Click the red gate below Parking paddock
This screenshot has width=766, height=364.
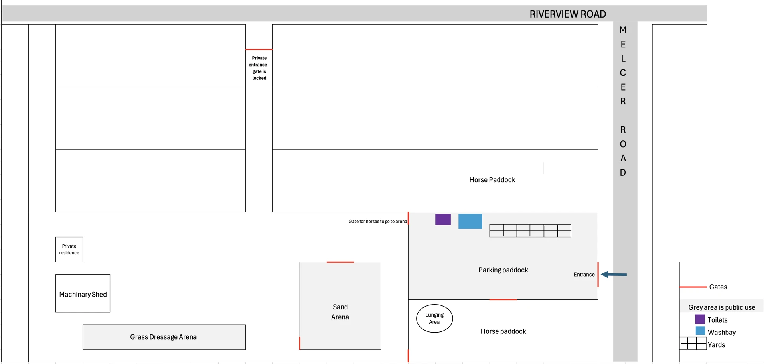click(x=503, y=299)
